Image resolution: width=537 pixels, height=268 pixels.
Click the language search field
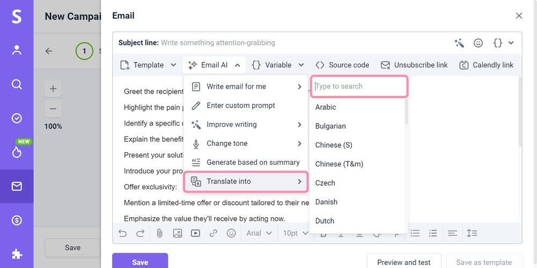pyautogui.click(x=359, y=86)
